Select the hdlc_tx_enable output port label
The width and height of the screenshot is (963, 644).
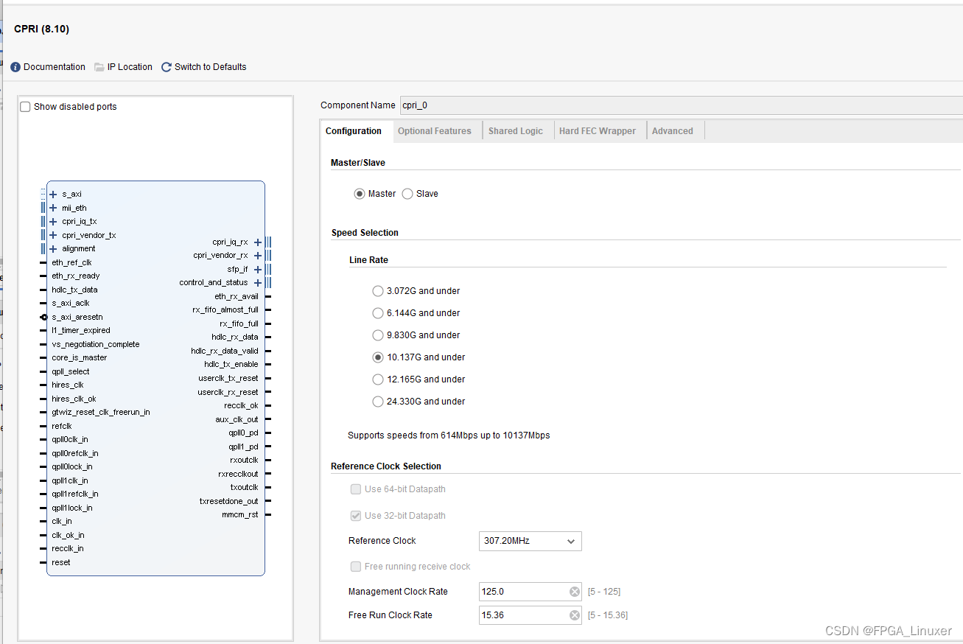231,365
